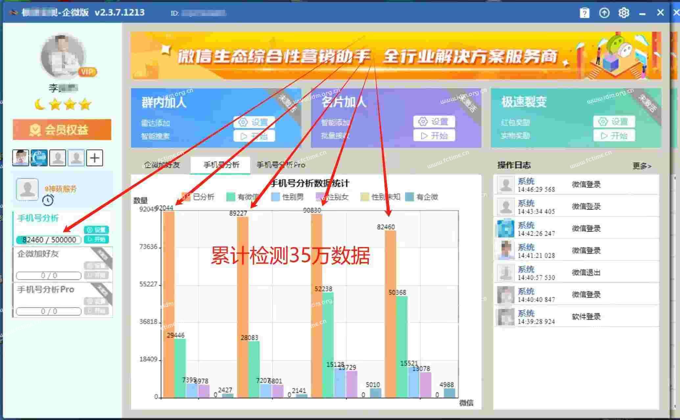Click the green 52238 bar in chart
Screen dimensions: 680x420
click(x=328, y=345)
